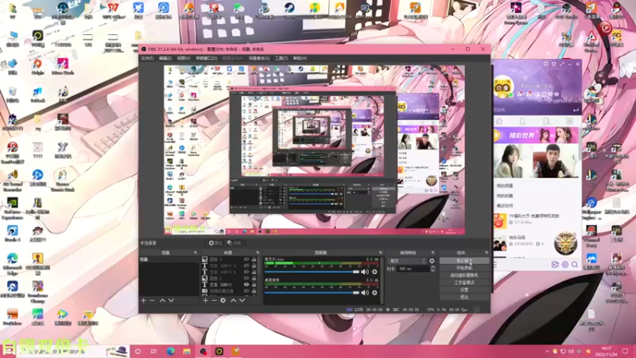Move the scene down in the Scenes panel
Viewport: 636px width, 358px height.
click(171, 301)
